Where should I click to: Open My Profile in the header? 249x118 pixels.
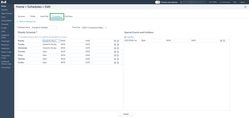[213, 2]
